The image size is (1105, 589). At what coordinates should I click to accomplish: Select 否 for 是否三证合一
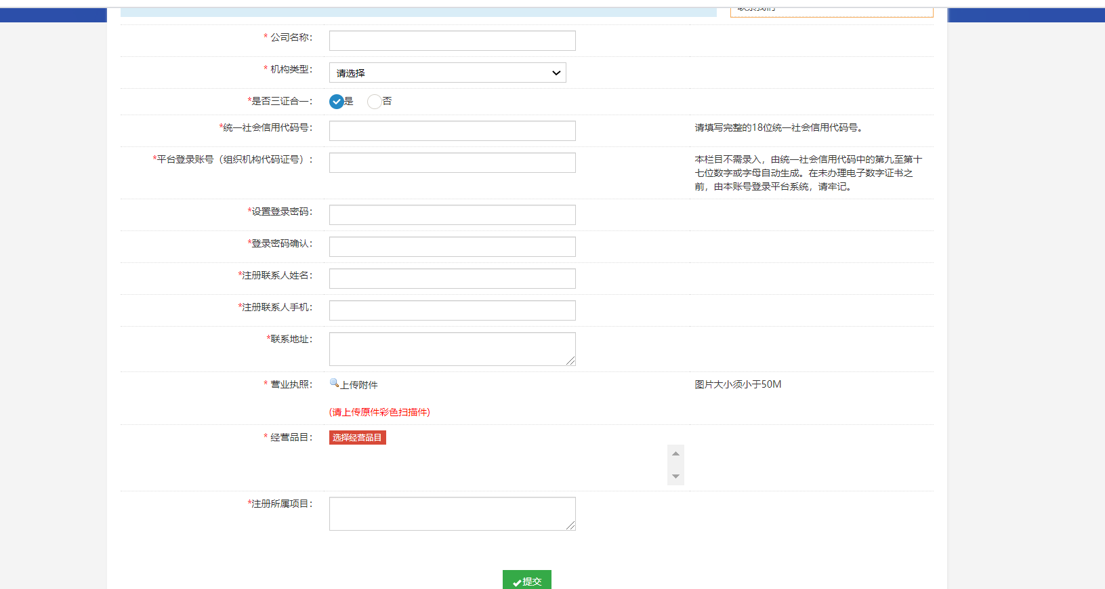374,102
